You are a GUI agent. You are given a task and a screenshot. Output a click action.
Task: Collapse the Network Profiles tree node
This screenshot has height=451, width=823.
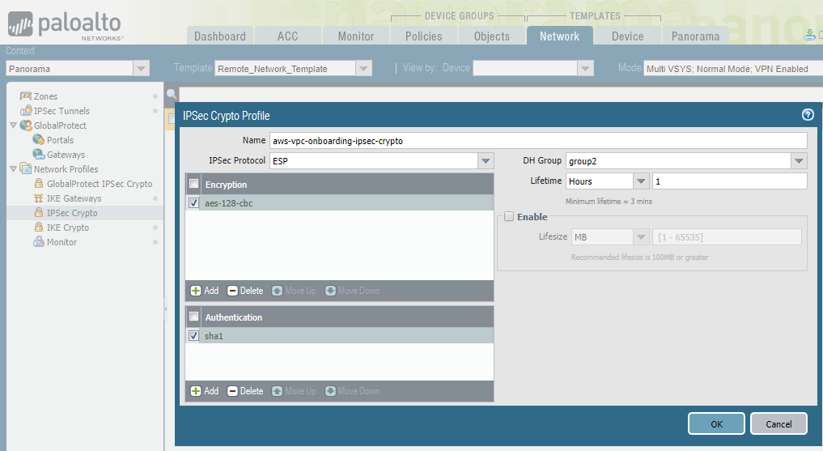[x=13, y=169]
